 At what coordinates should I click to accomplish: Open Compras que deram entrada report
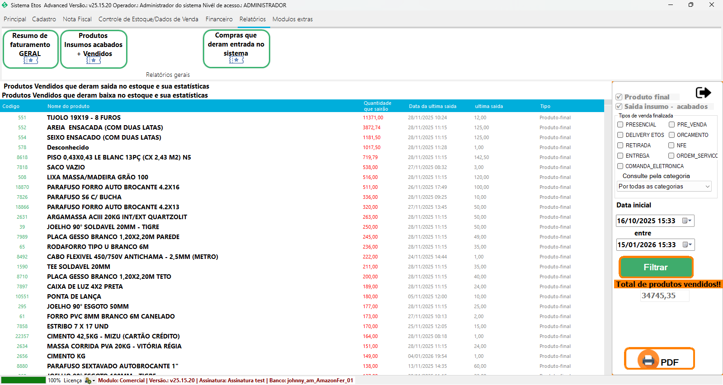click(x=236, y=49)
